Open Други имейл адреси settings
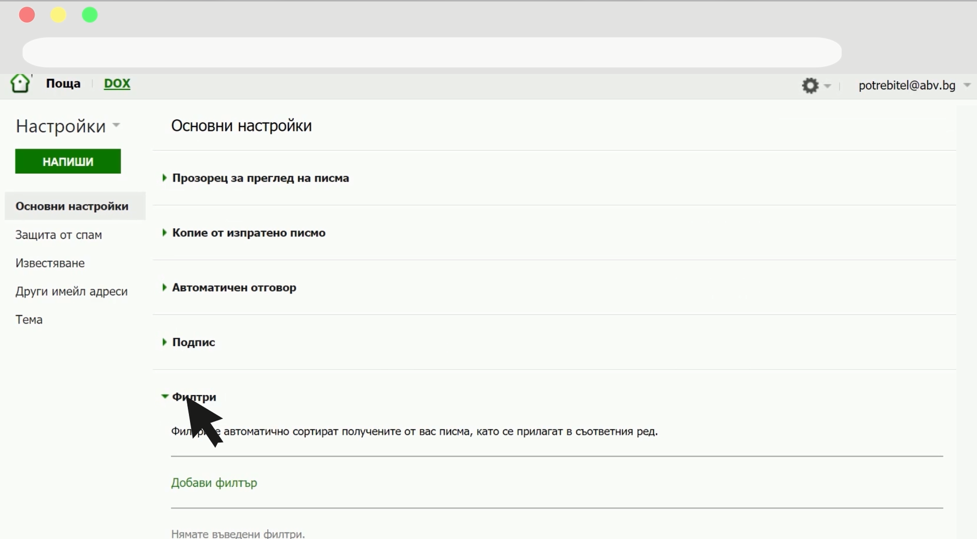The height and width of the screenshot is (539, 977). tap(72, 291)
